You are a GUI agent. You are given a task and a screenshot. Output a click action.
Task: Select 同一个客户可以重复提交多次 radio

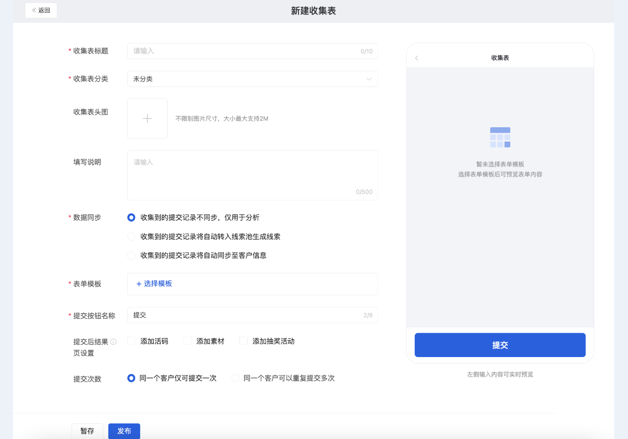(235, 378)
